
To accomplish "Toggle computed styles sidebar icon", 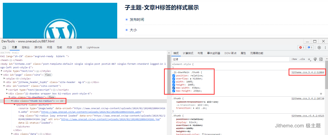I will 321,59.
